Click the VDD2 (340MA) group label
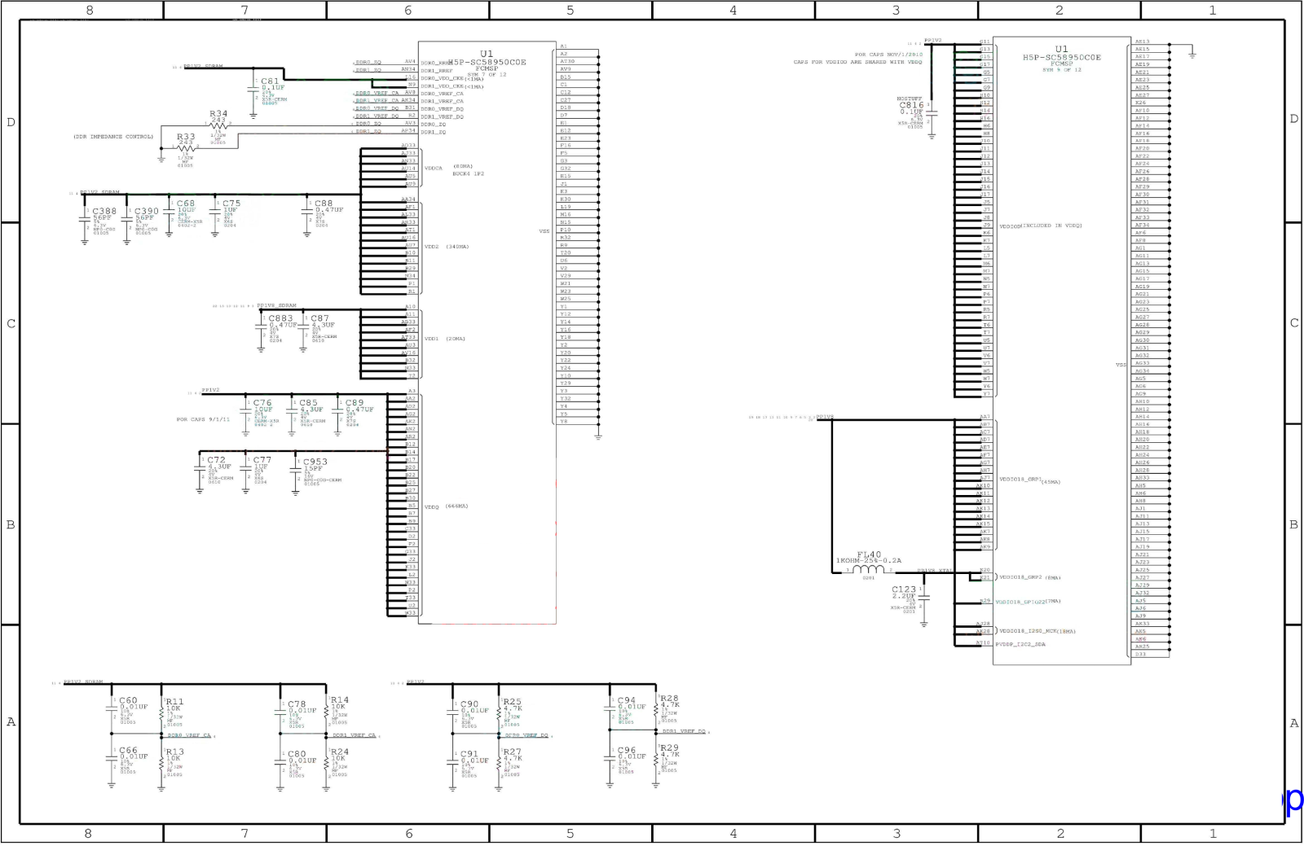Screen dimensions: 1304x846 [447, 247]
